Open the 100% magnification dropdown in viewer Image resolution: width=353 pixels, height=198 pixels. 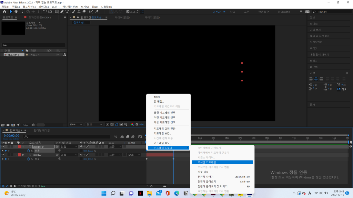75,124
